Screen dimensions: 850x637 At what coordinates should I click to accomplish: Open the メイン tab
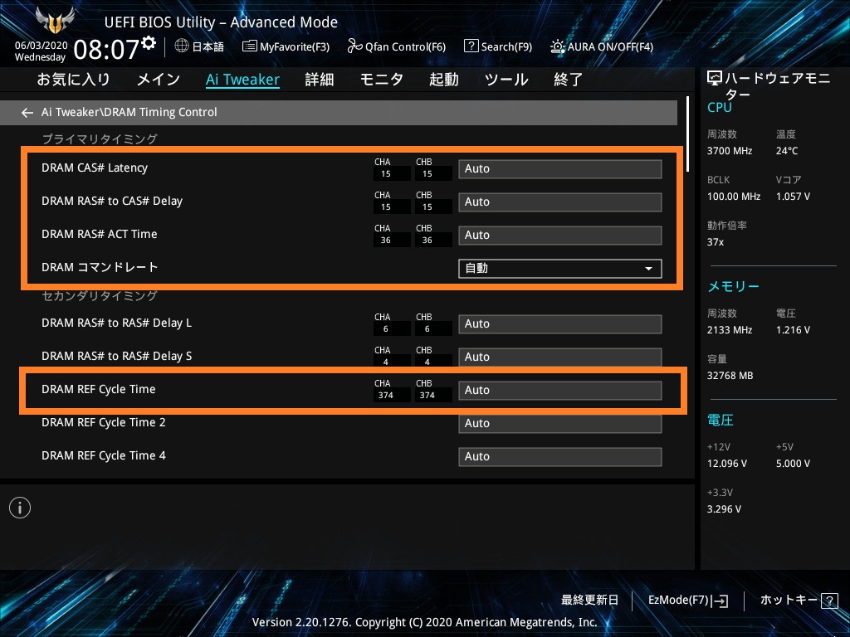(x=159, y=80)
